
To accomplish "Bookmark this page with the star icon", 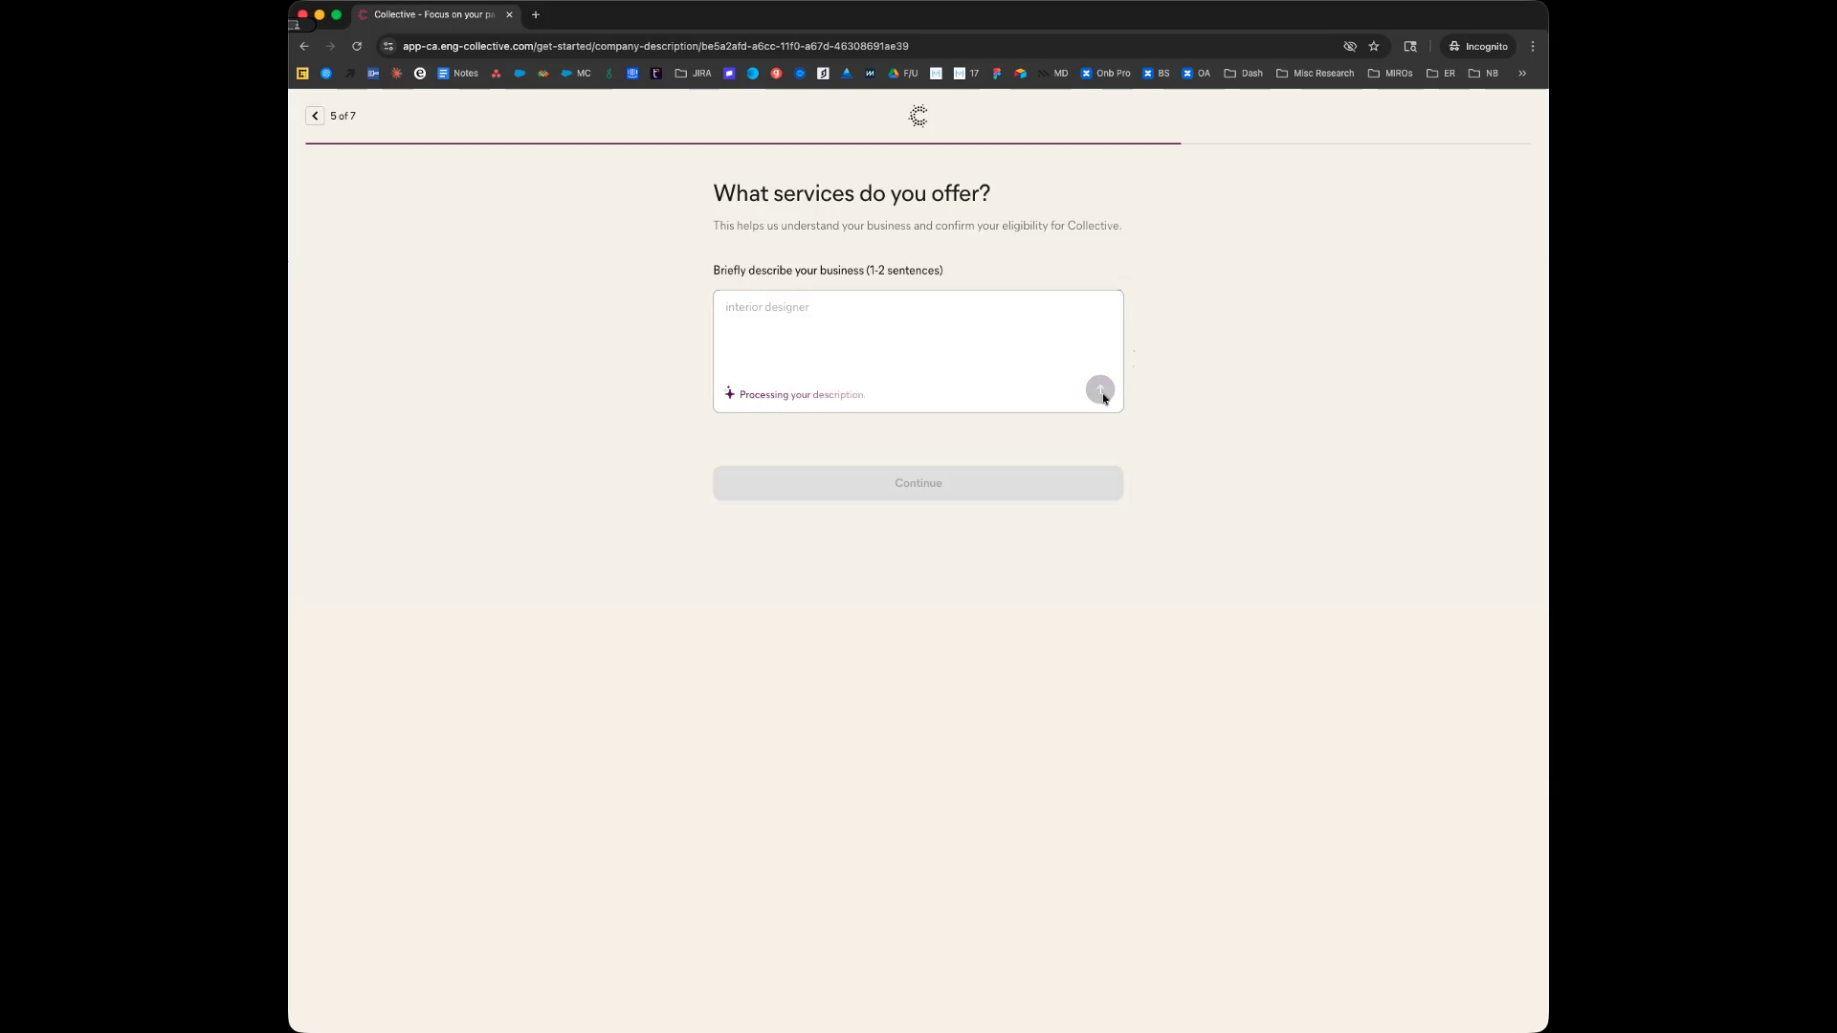I will pos(1374,46).
